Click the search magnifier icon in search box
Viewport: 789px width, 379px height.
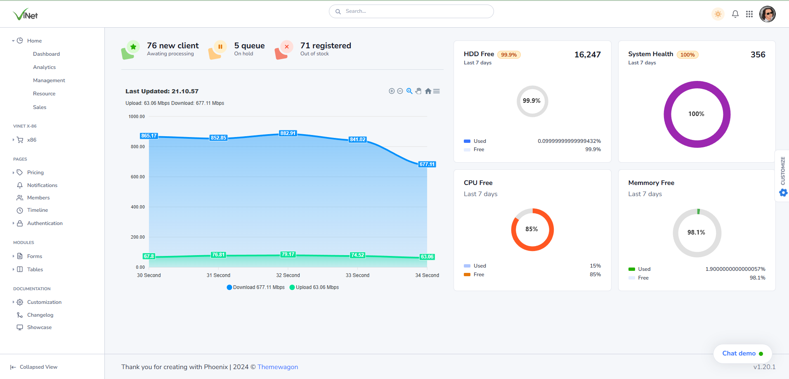click(338, 12)
